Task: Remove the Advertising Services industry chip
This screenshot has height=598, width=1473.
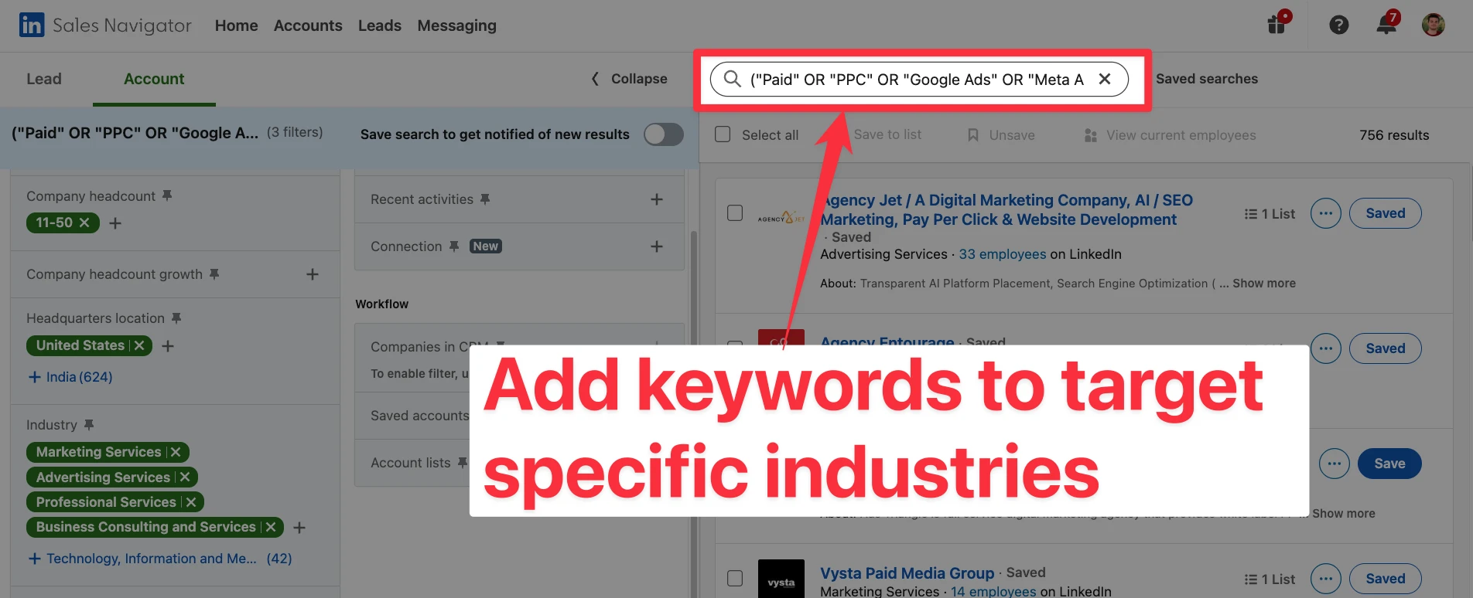Action: click(185, 477)
